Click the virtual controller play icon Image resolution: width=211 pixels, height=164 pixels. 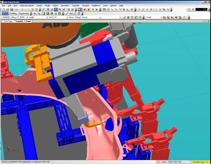click(139, 9)
